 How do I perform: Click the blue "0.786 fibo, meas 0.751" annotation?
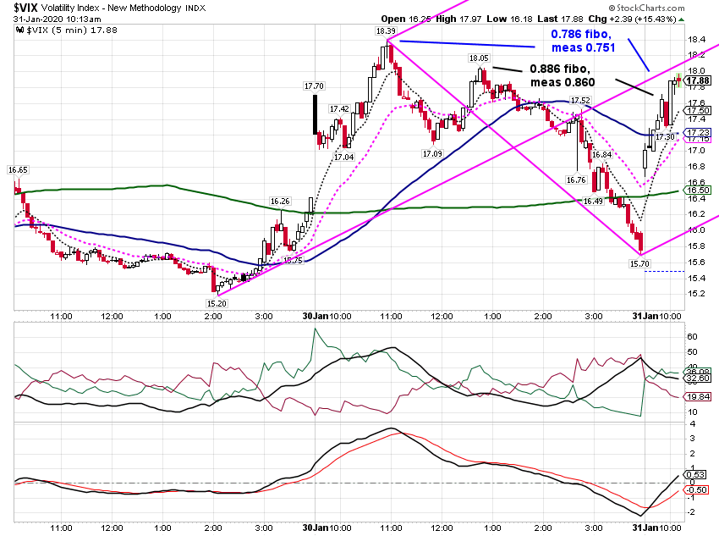(x=582, y=41)
